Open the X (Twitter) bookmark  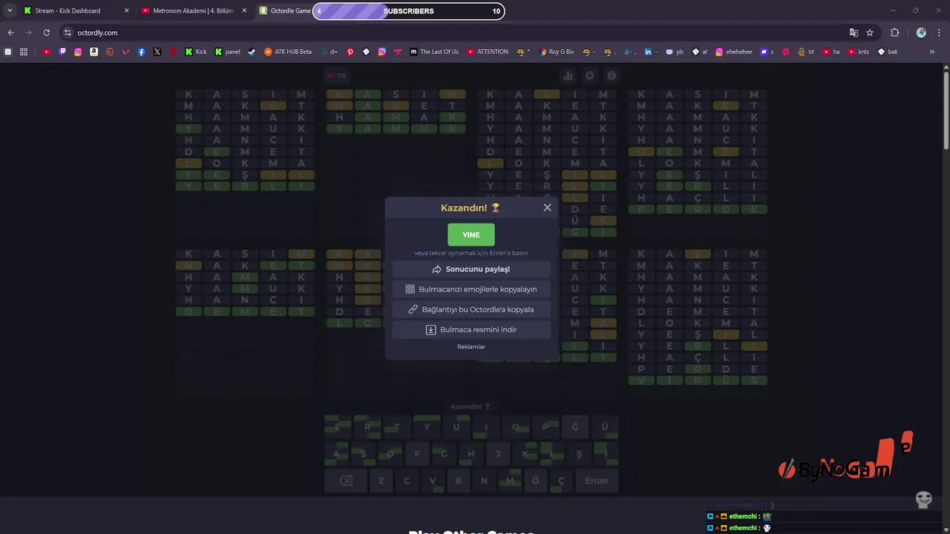pos(157,52)
